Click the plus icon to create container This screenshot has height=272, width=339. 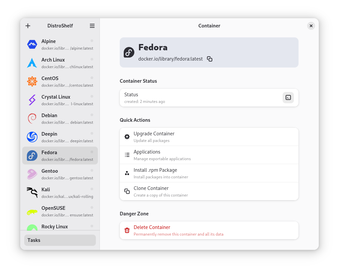coord(28,26)
